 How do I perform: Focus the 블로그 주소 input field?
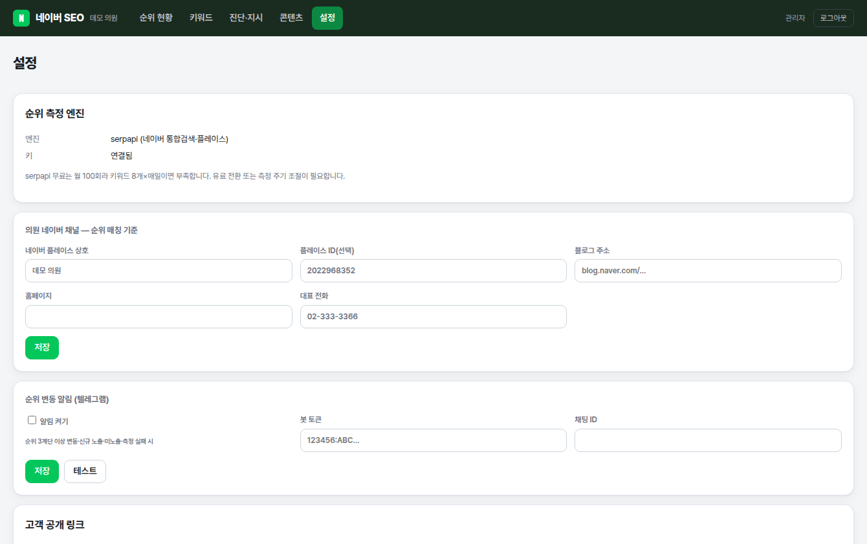(708, 271)
